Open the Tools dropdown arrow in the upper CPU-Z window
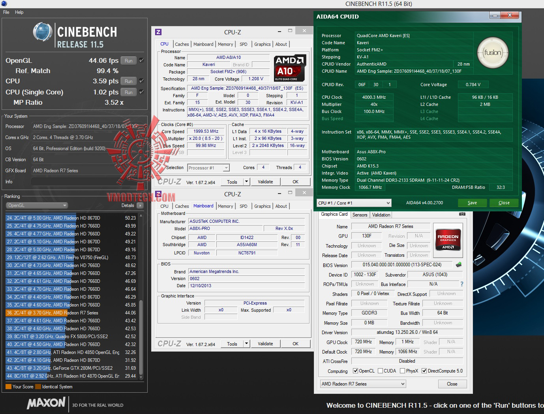This screenshot has height=414, width=544. (247, 182)
